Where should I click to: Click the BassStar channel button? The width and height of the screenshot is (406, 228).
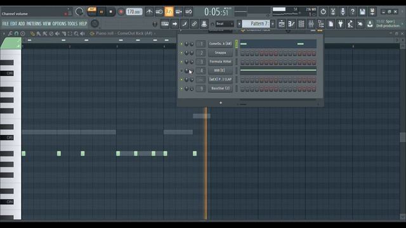(220, 89)
